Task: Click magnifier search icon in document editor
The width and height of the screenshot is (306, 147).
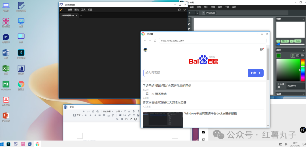Action: 117,119
